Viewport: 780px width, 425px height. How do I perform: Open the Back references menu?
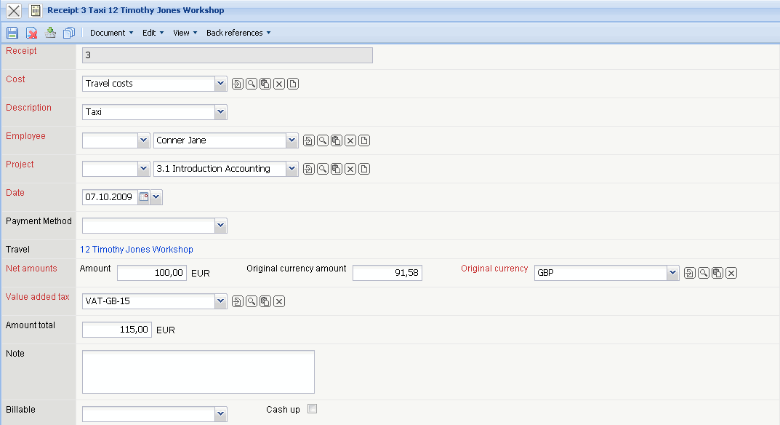pyautogui.click(x=238, y=33)
